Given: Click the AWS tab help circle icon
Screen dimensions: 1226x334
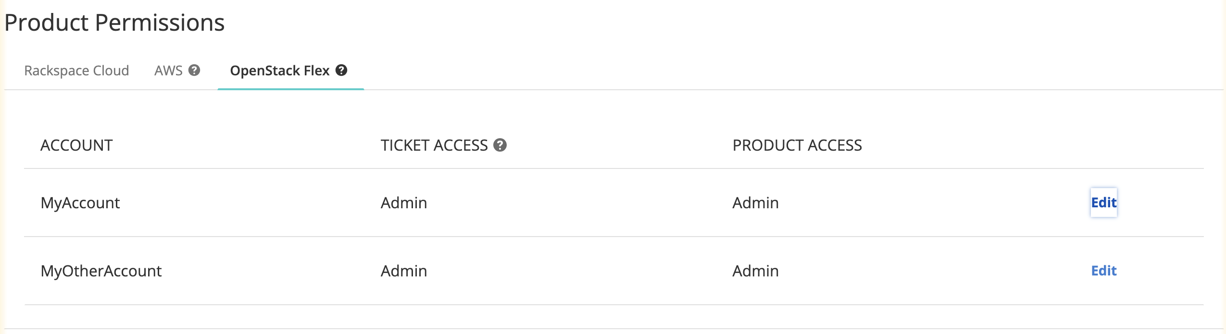Looking at the screenshot, I should 194,71.
